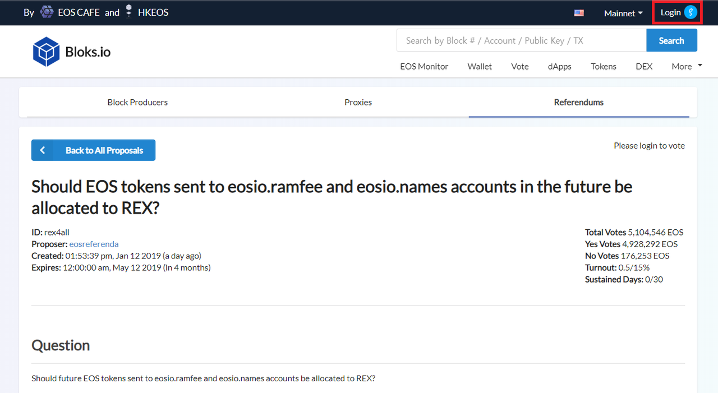Switch to the Proxies tab
This screenshot has width=718, height=393.
358,102
